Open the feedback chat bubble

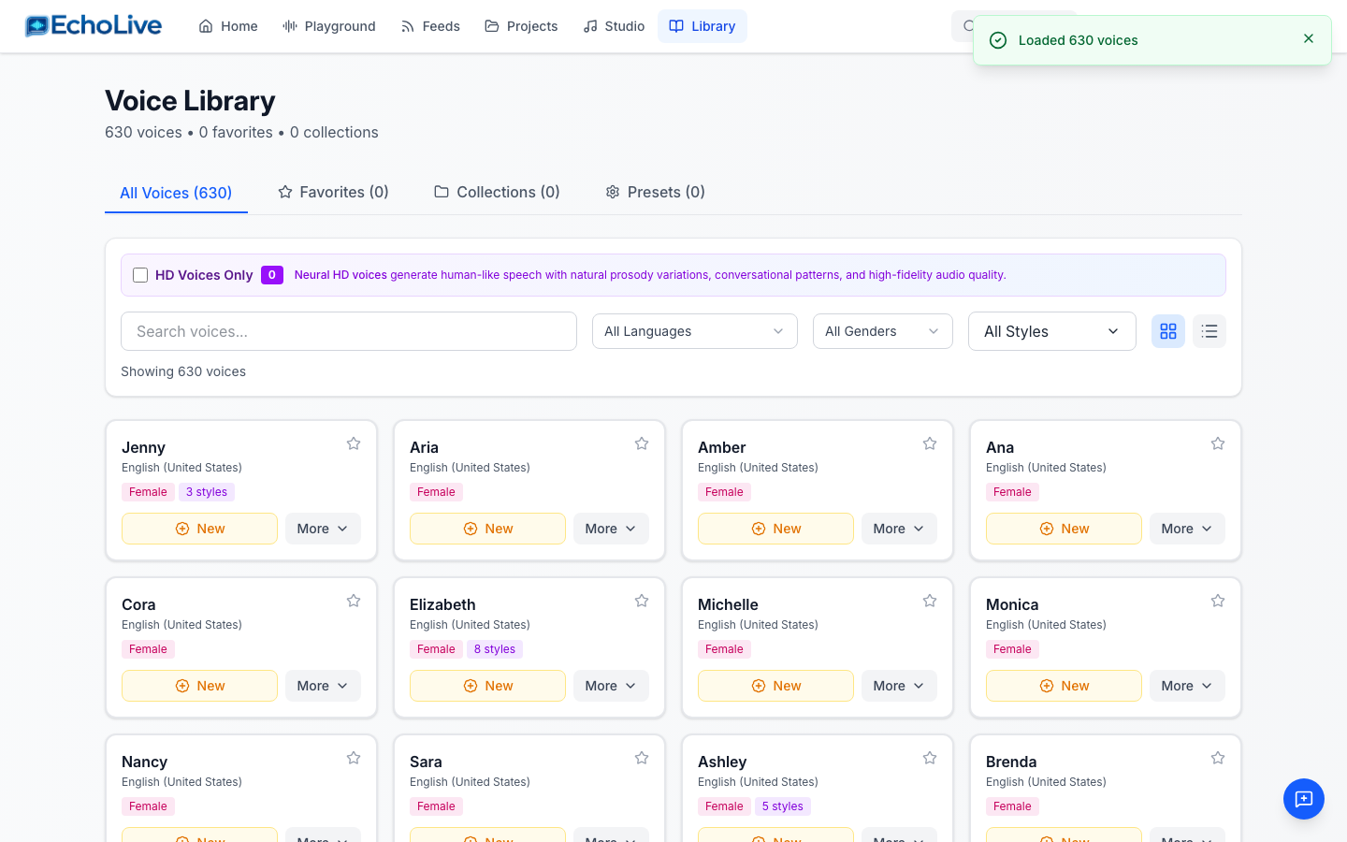coord(1304,799)
